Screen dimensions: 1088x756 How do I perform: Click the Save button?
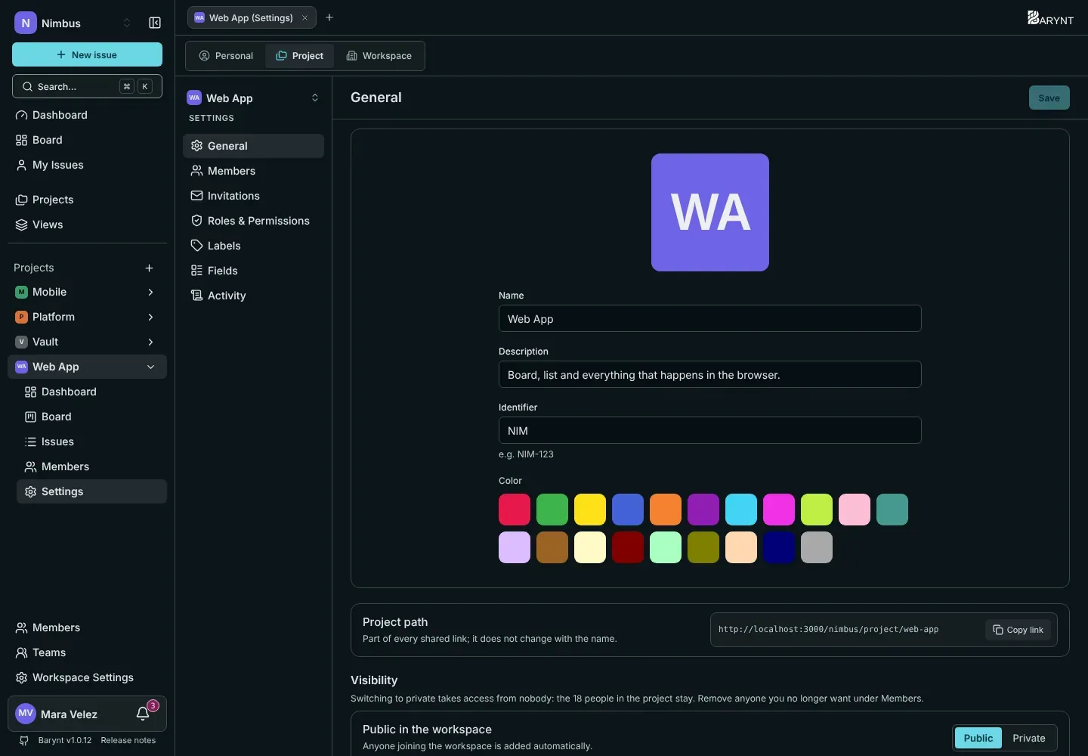[1049, 98]
